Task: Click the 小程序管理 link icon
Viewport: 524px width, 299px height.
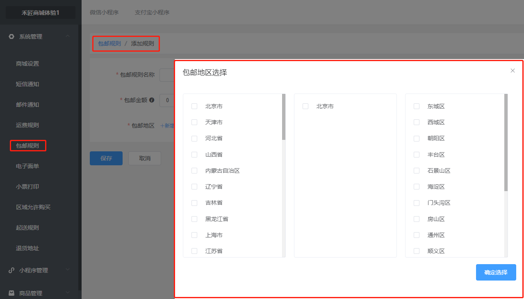Action: [x=11, y=270]
